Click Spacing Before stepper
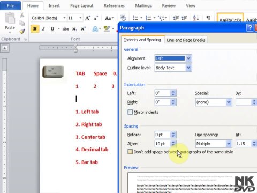 (173, 135)
